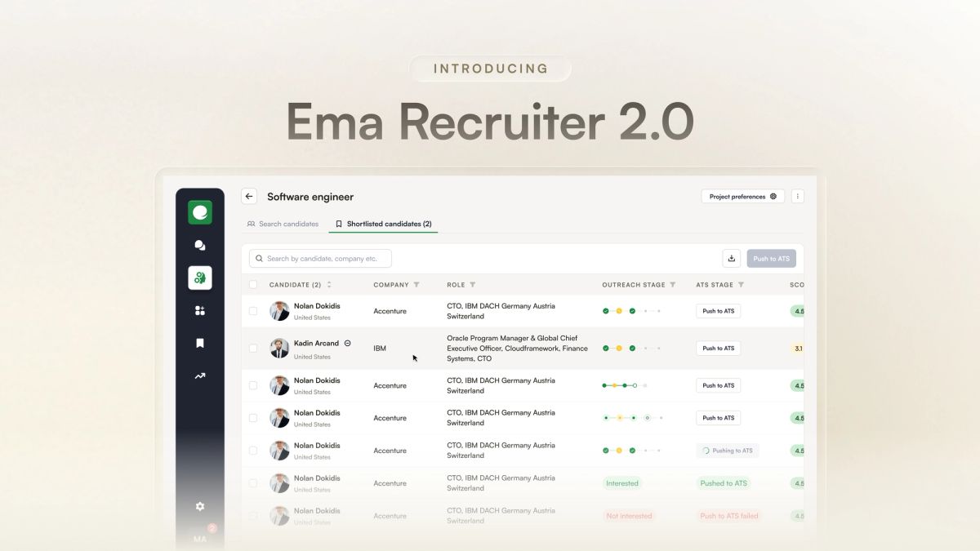This screenshot has width=980, height=551.
Task: Click the gear icon inside Project preferences
Action: click(x=773, y=197)
